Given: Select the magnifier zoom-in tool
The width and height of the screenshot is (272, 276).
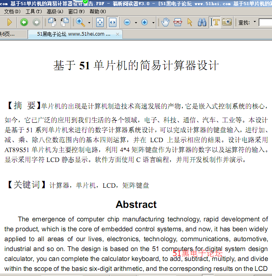Looking at the screenshot, I should point(80,22).
